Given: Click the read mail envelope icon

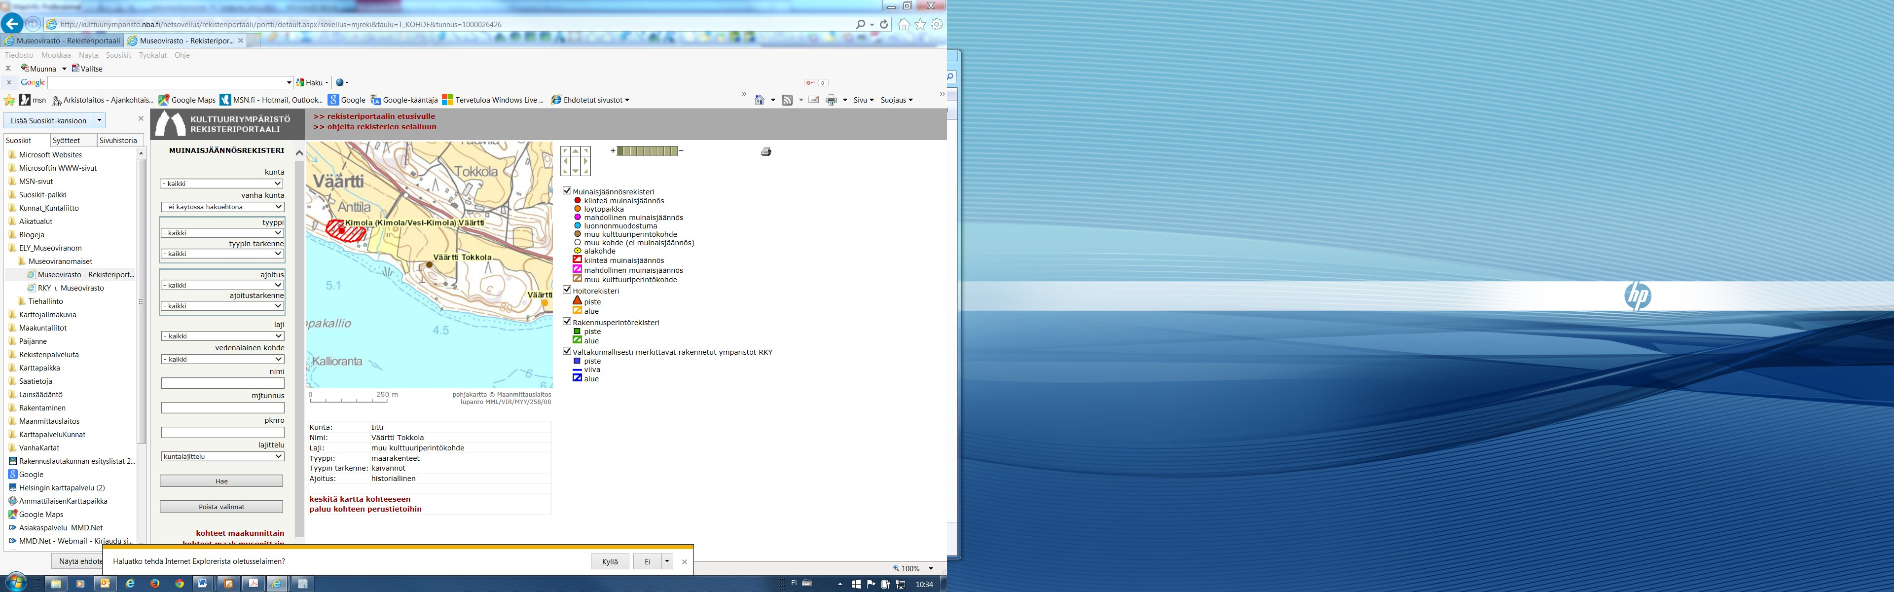Looking at the screenshot, I should (814, 100).
